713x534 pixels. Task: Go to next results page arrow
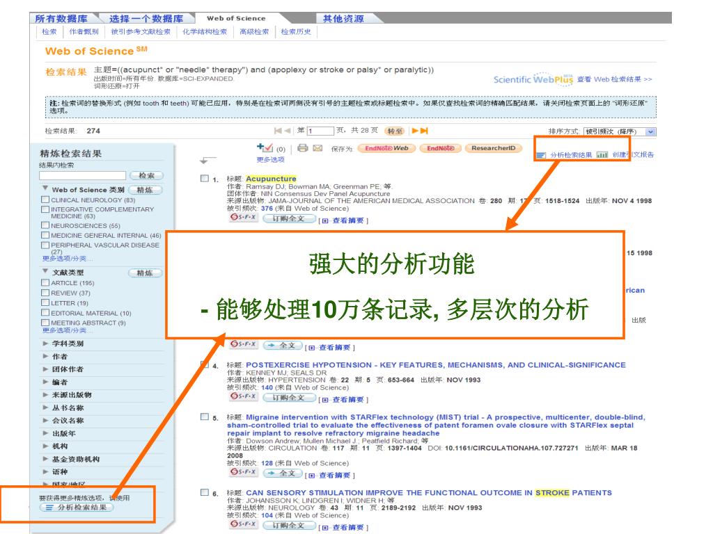tap(415, 131)
